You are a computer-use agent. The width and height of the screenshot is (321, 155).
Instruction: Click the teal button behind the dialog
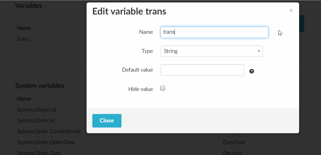pyautogui.click(x=302, y=24)
